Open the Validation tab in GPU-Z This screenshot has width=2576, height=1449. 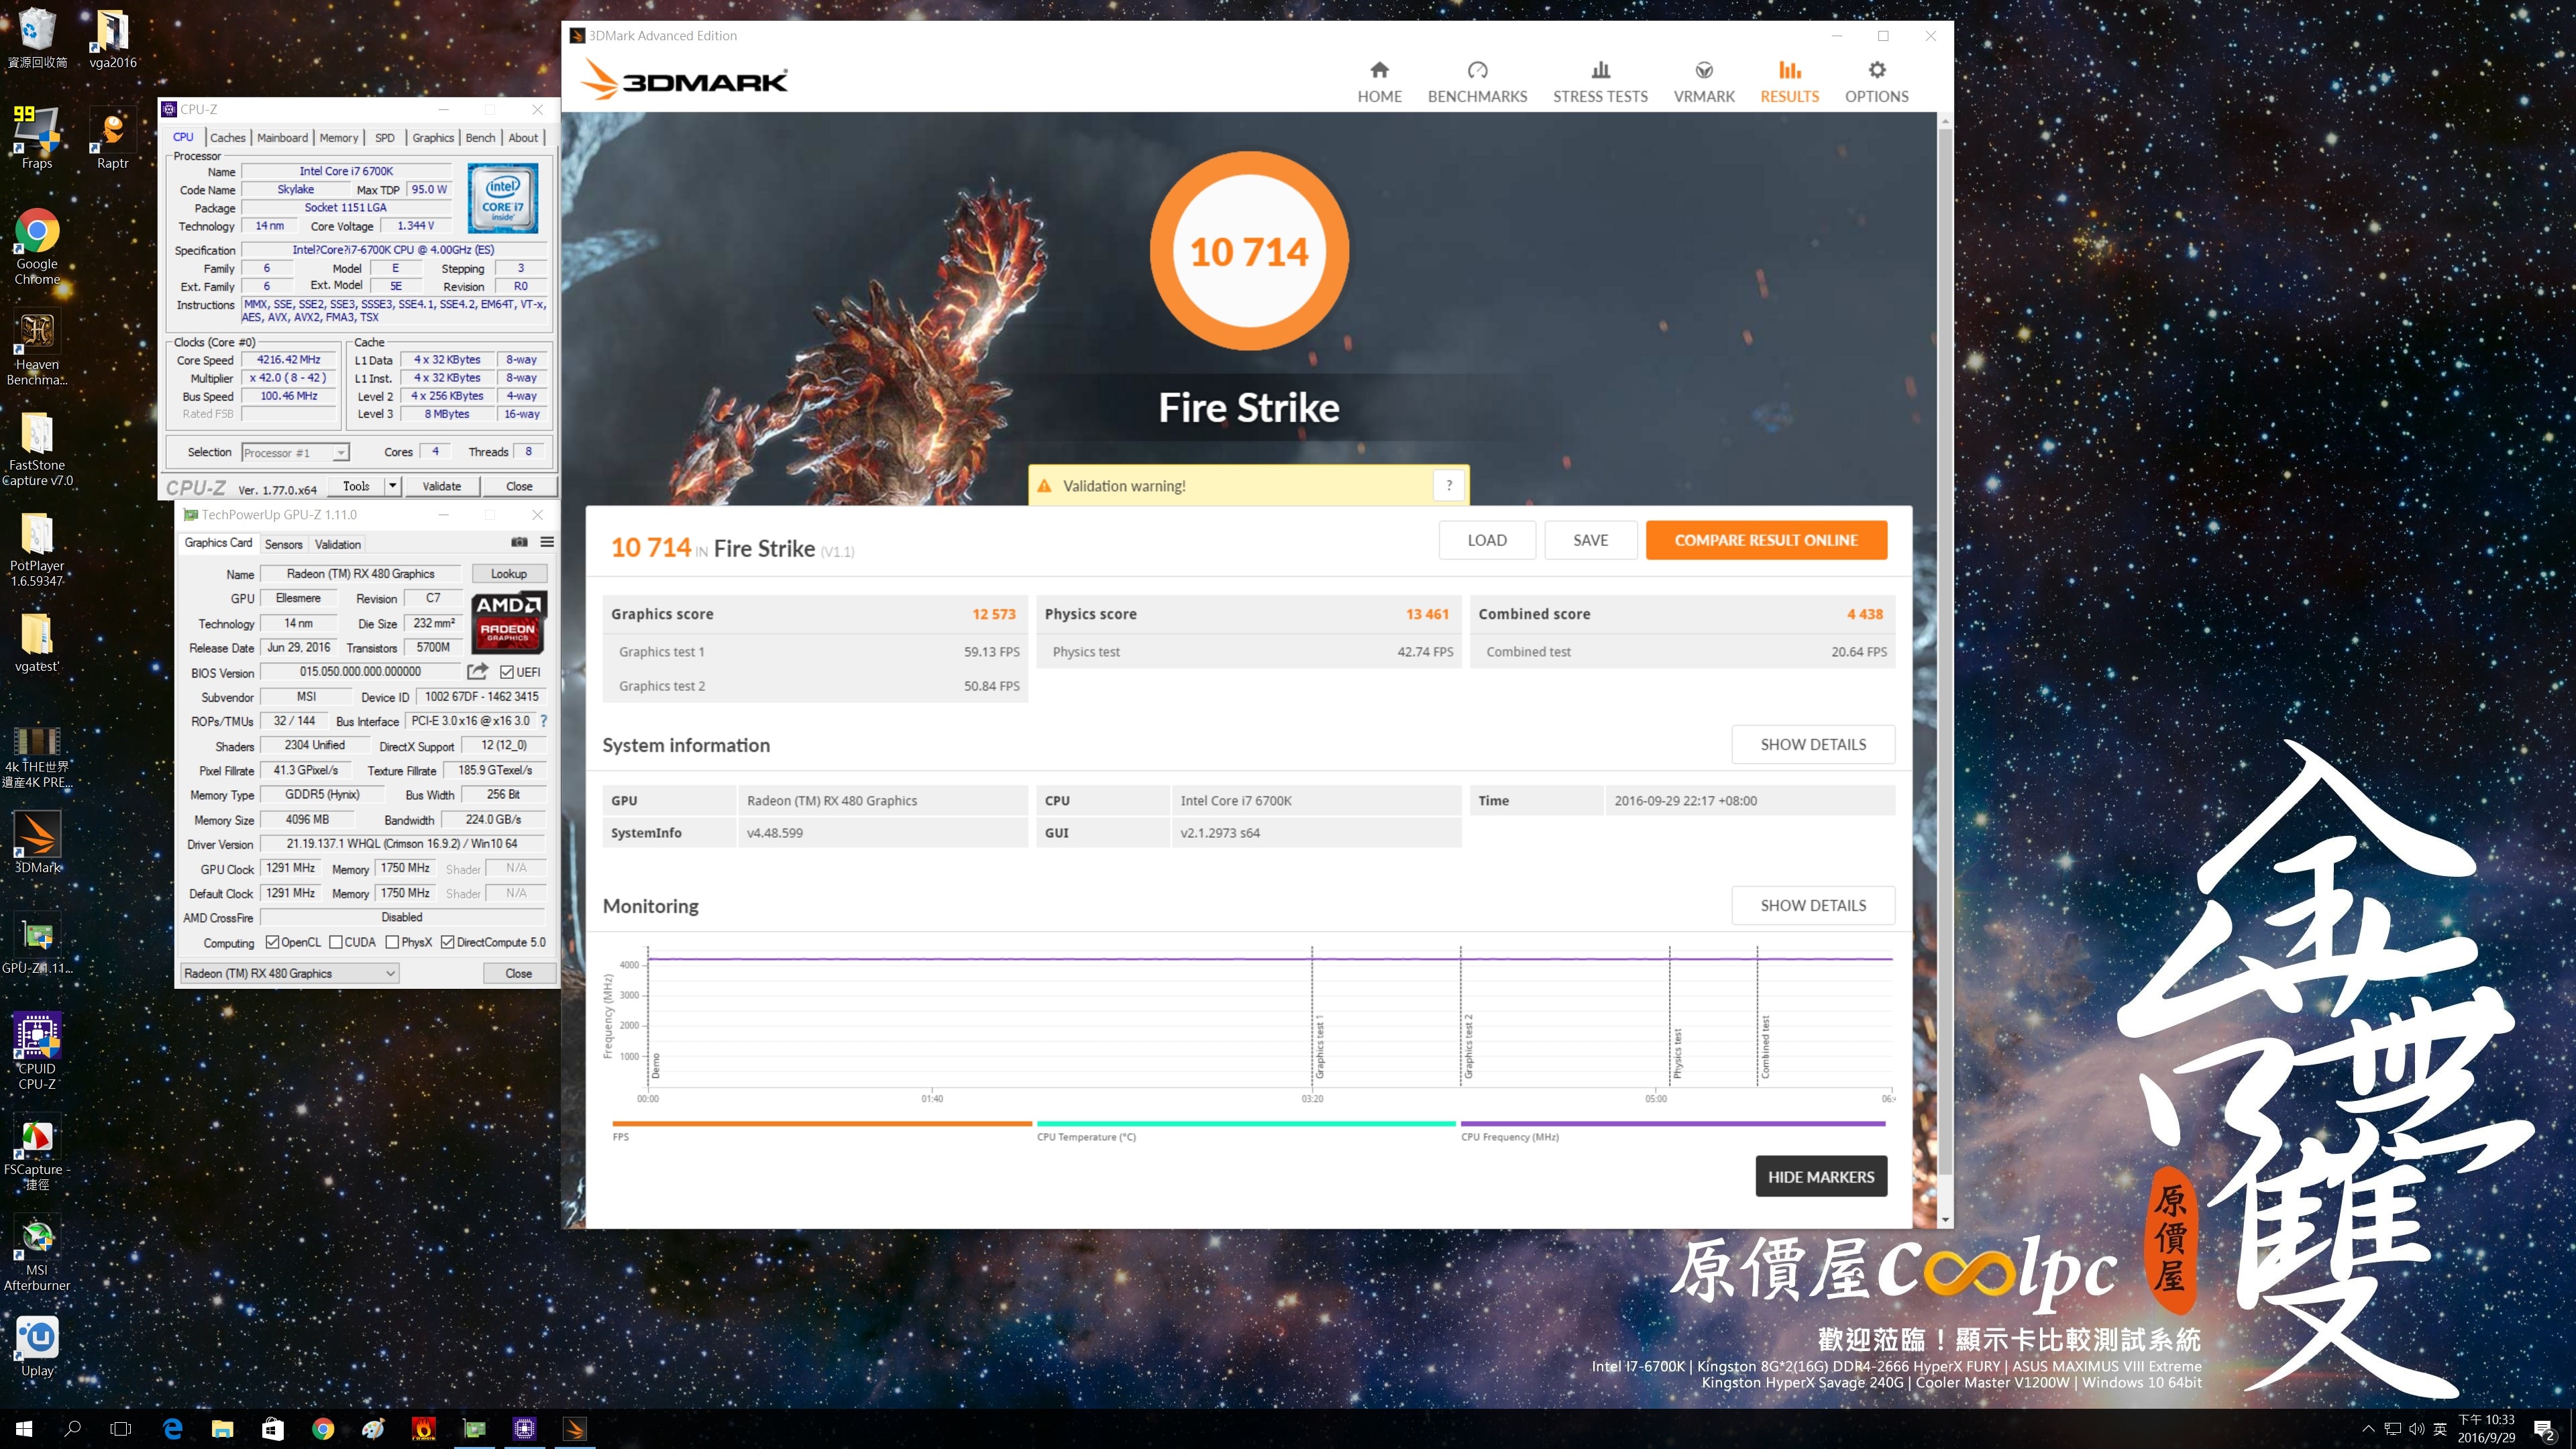click(x=337, y=544)
